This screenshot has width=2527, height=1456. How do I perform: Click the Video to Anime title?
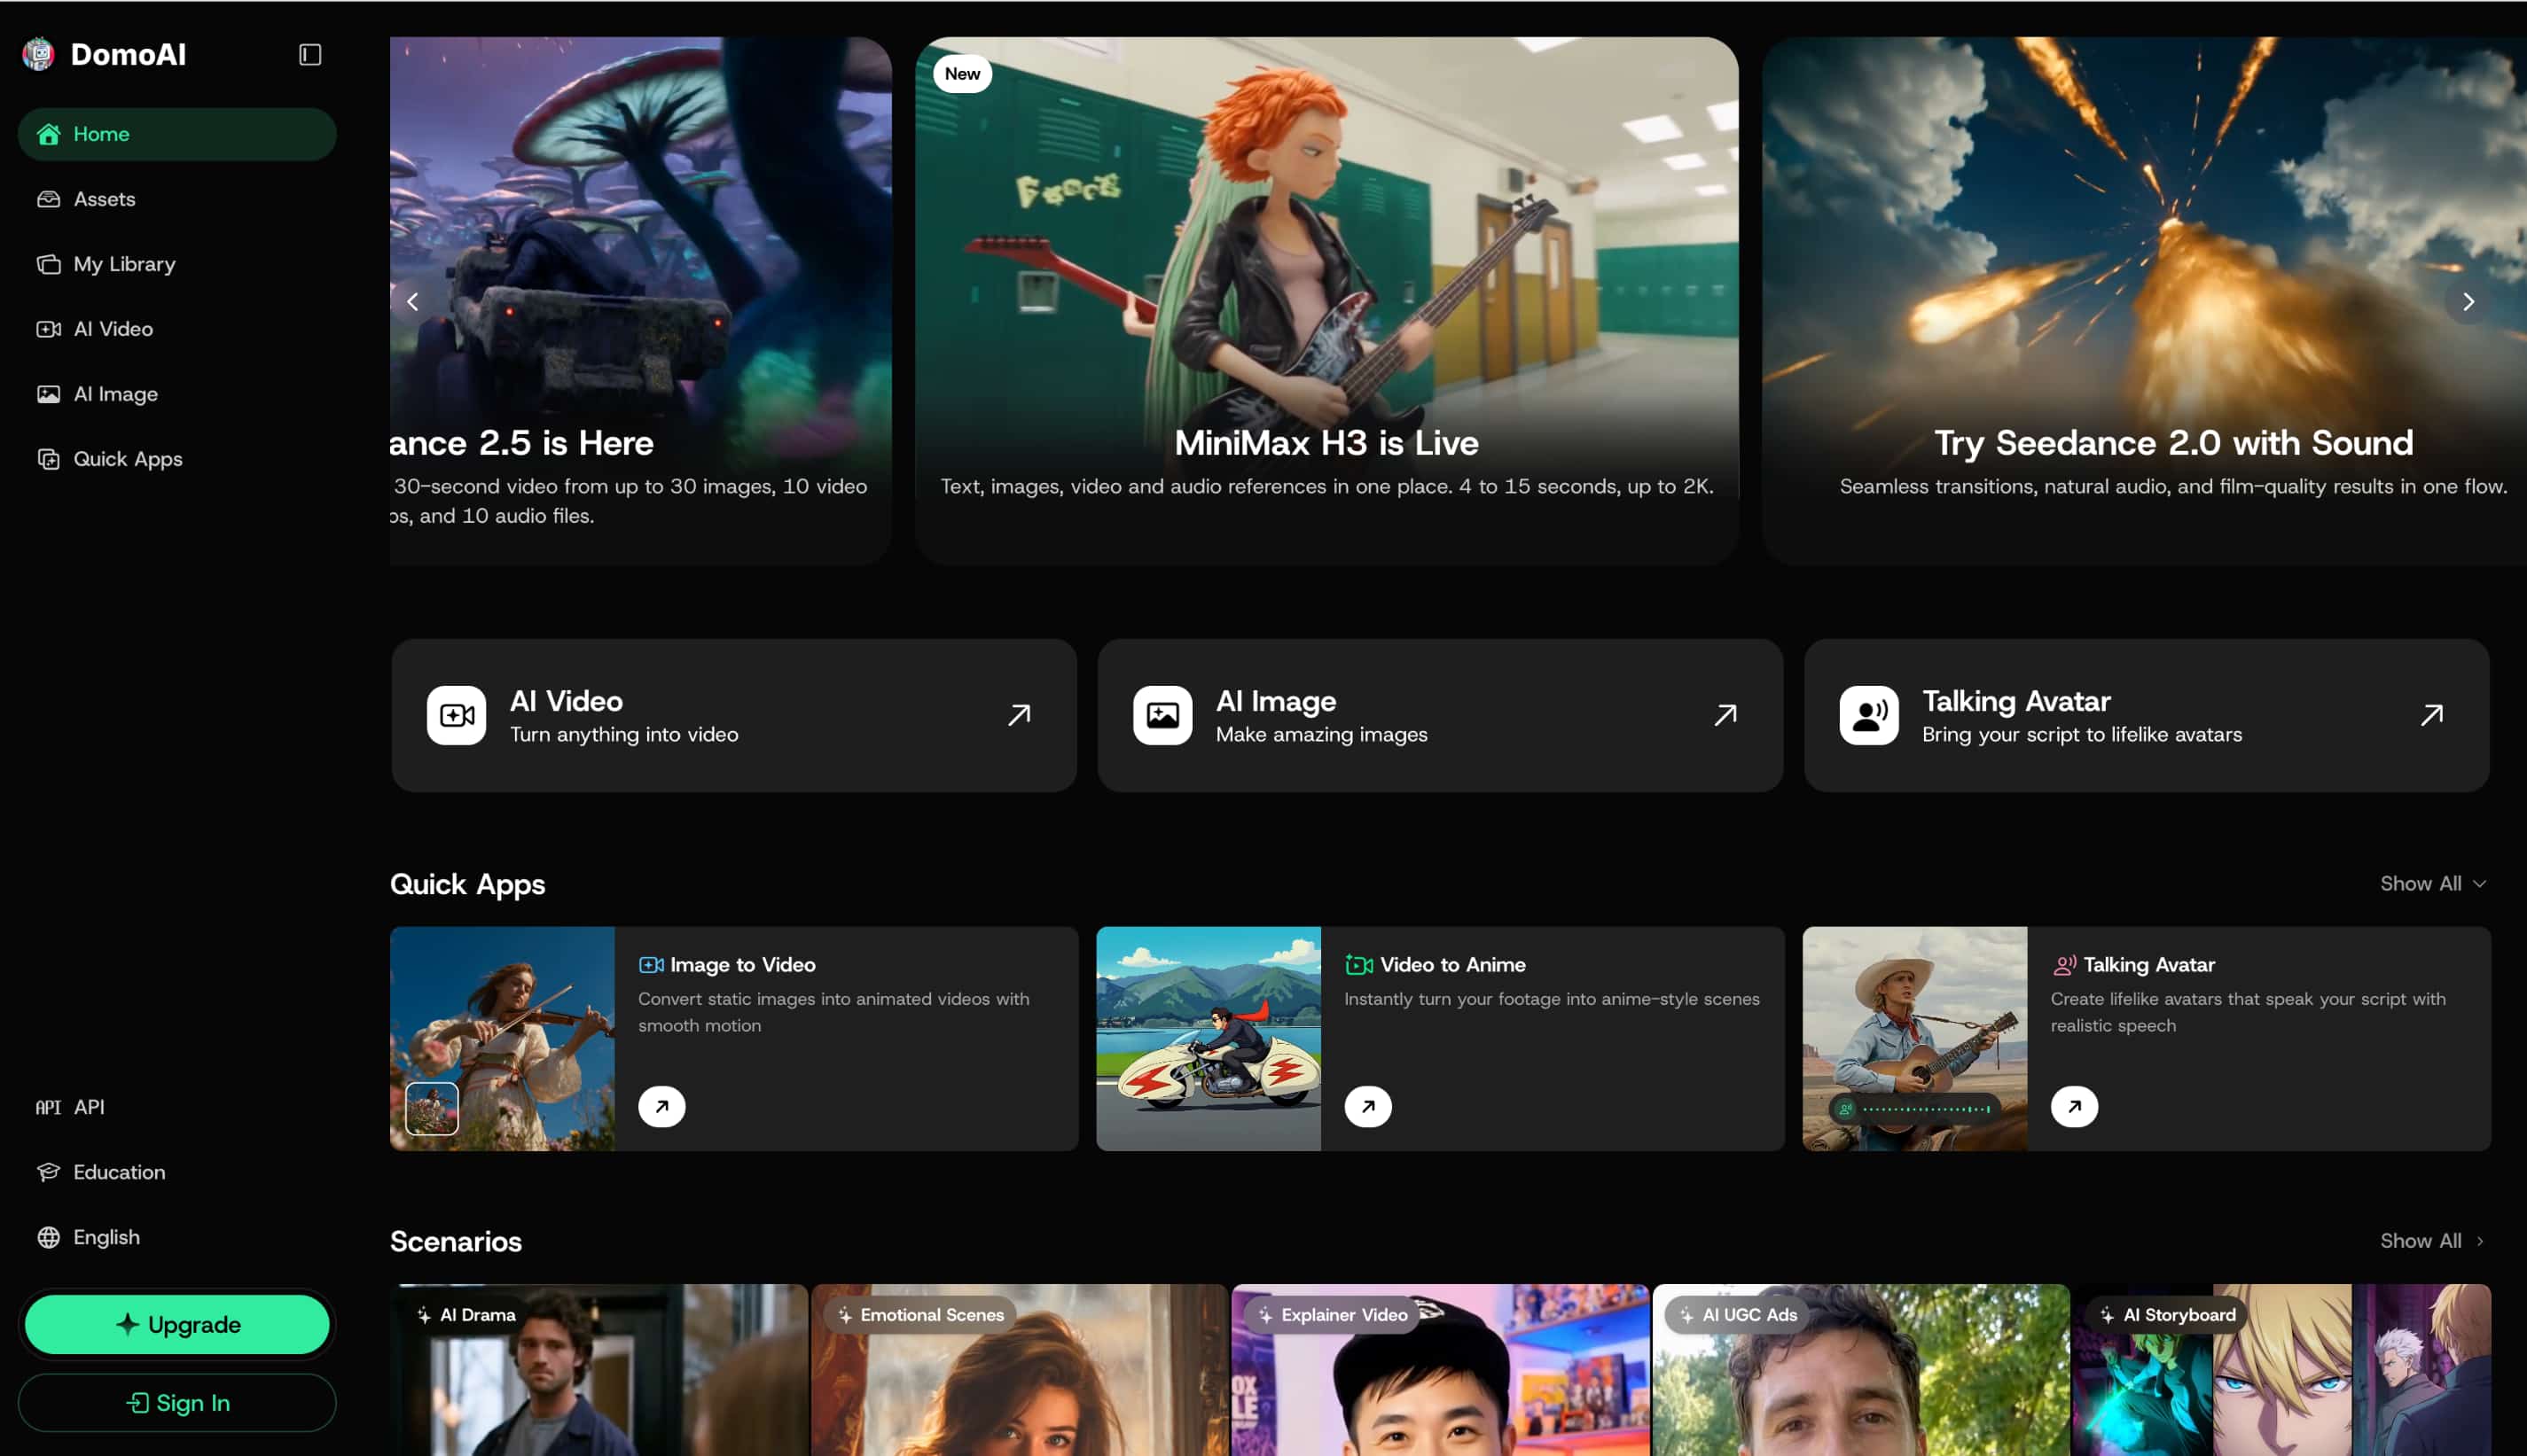point(1452,965)
